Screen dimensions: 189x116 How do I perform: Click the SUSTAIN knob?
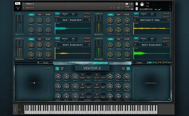tap(75, 96)
